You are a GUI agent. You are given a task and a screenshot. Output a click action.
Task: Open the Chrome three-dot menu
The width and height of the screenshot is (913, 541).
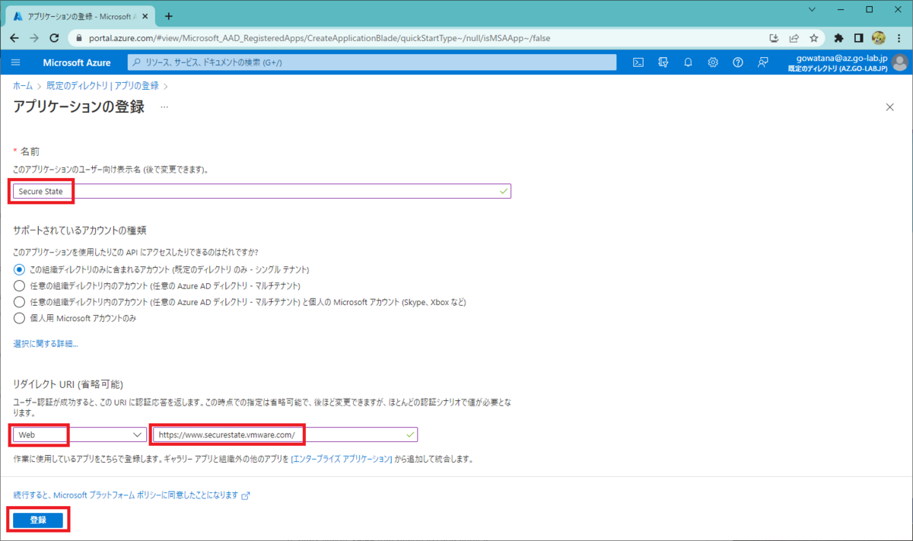point(899,37)
